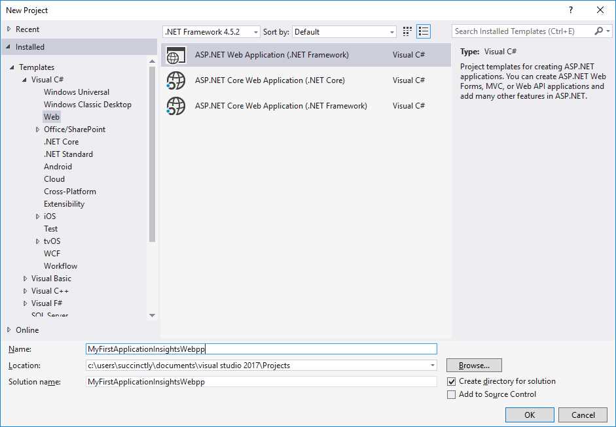
Task: Open the Location path dropdown
Action: click(x=433, y=366)
